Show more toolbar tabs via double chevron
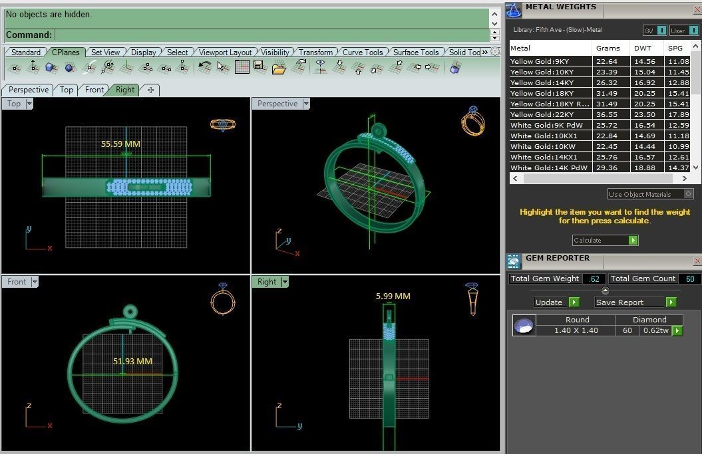The width and height of the screenshot is (702, 454). (485, 53)
